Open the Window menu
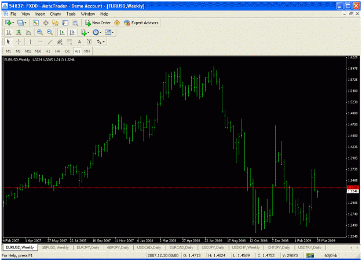Viewport: 362px width, 260px height. pos(88,14)
